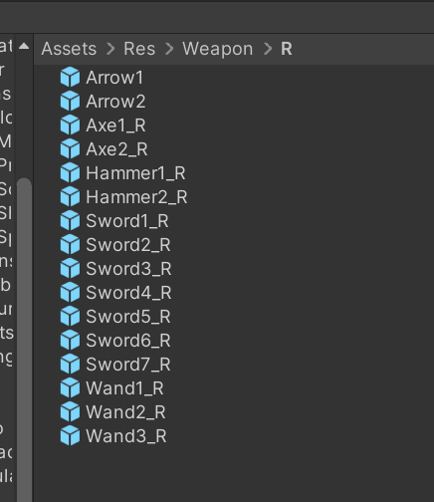434x502 pixels.
Task: Click the Sword3_R prefab cube icon
Action: click(x=70, y=268)
